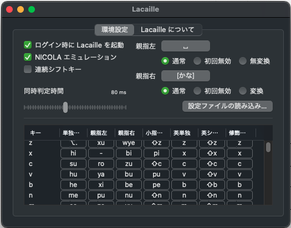The width and height of the screenshot is (291, 228).
Task: Click the 'su' cell in row c
Action: (73, 164)
